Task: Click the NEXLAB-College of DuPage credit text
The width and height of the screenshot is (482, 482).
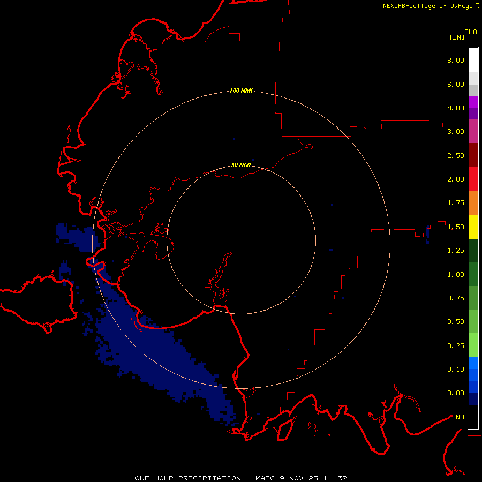Action: pos(427,6)
